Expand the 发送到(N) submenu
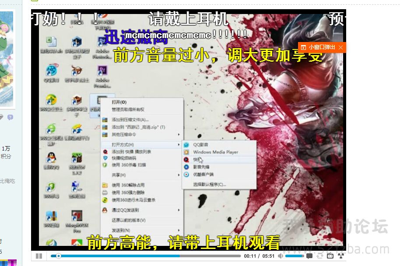 (142, 230)
